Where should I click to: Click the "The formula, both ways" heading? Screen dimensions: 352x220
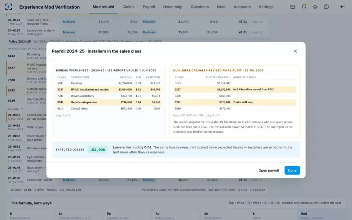tap(31, 203)
